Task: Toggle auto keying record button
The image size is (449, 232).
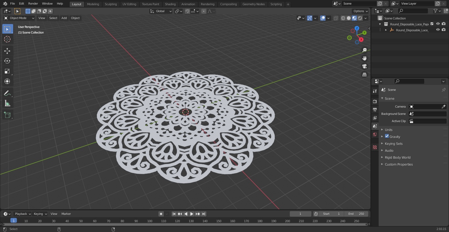Action: click(161, 214)
